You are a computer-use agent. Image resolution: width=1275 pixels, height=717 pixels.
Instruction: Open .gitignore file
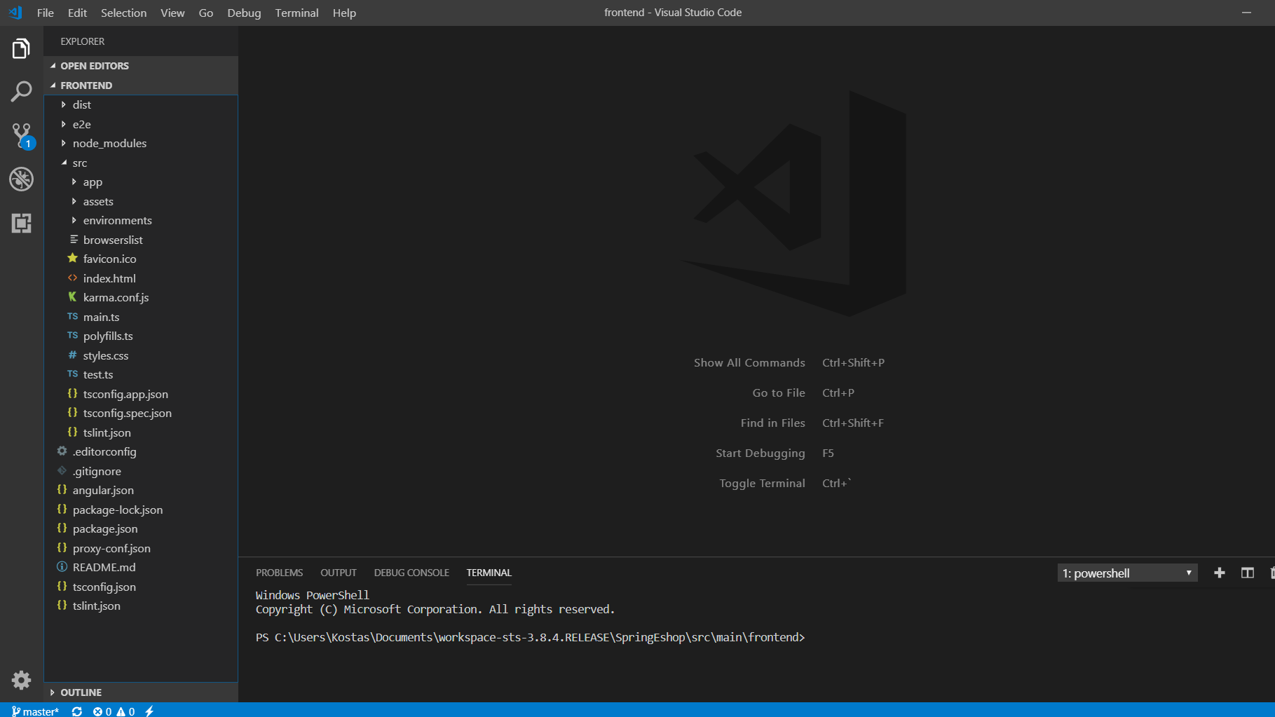click(140, 471)
